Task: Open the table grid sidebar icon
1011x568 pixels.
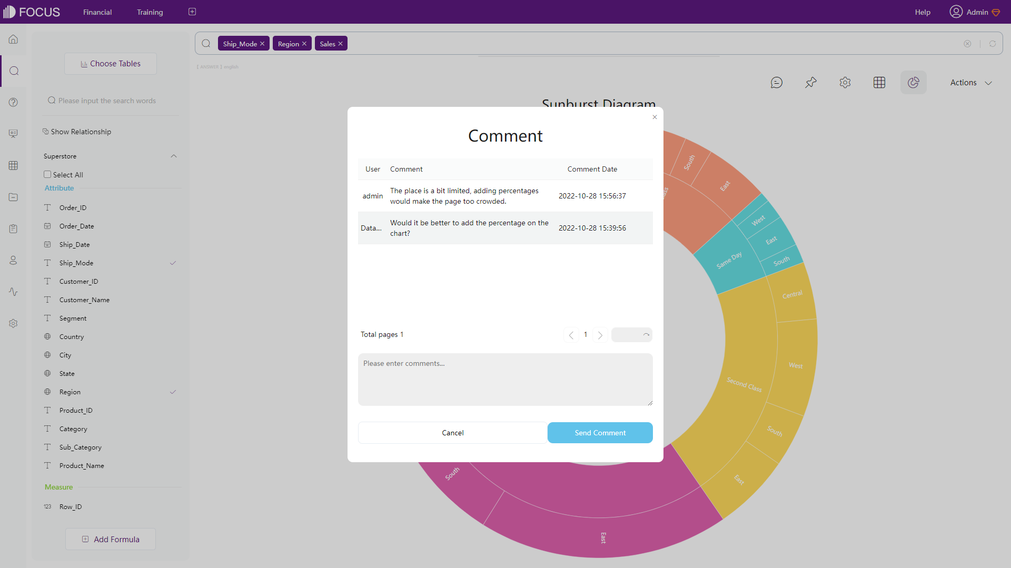Action: [14, 165]
